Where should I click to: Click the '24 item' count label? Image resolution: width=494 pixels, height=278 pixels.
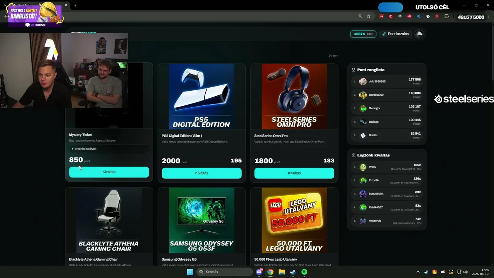click(x=333, y=56)
